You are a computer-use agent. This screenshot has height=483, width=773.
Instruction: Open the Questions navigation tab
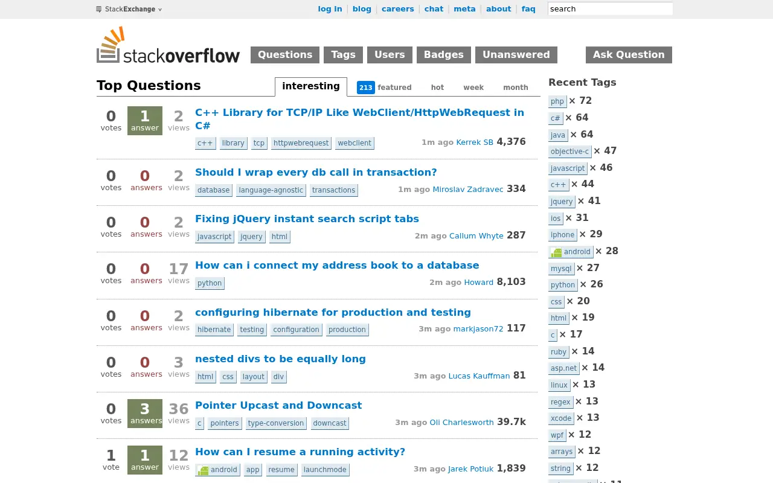[x=285, y=55]
